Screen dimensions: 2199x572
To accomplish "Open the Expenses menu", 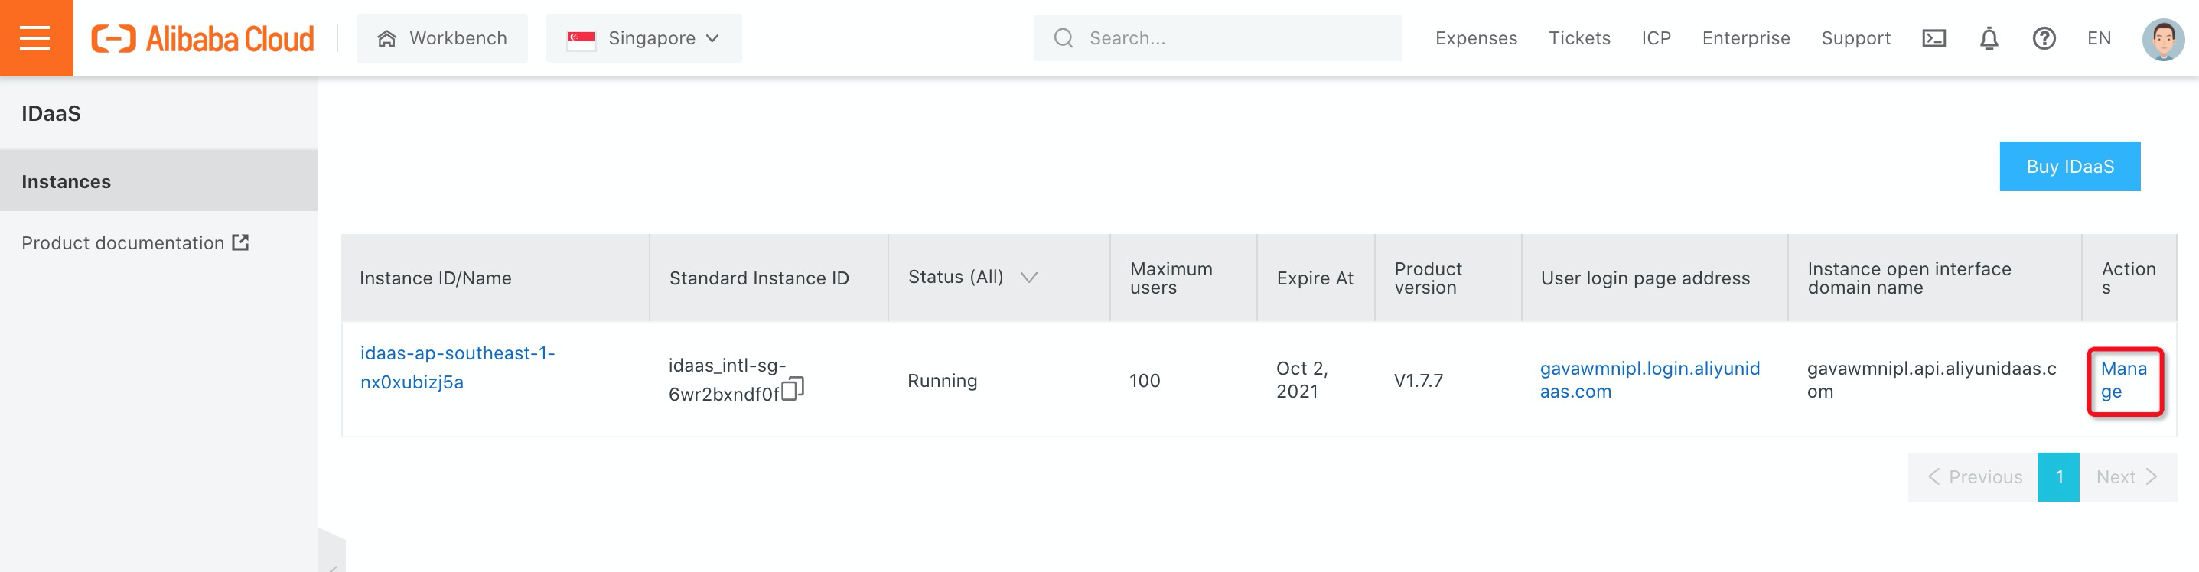I will pyautogui.click(x=1476, y=38).
